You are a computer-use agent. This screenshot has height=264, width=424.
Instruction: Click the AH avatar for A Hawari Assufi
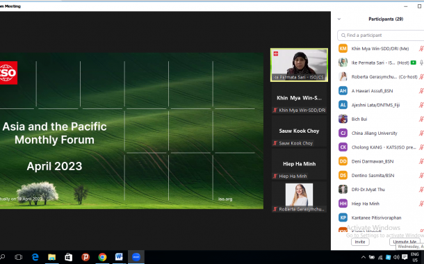[343, 91]
